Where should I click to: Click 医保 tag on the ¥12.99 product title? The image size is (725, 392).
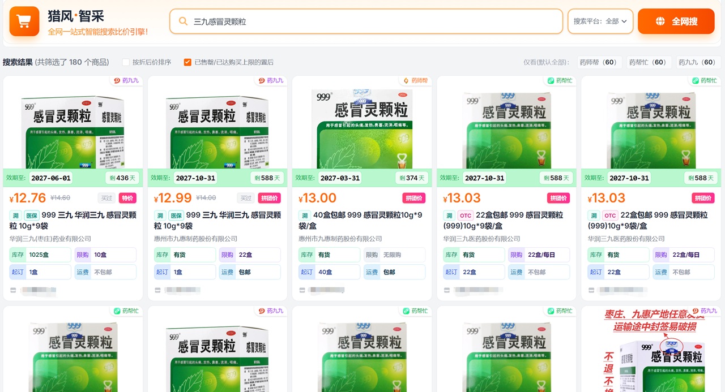176,216
